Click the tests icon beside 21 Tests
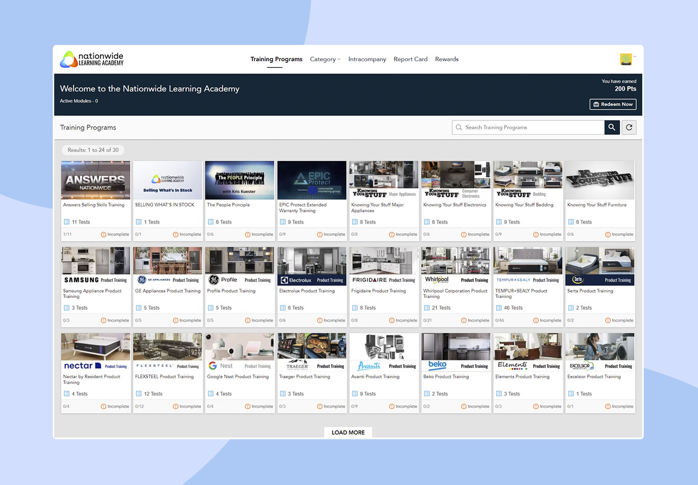 [x=427, y=308]
